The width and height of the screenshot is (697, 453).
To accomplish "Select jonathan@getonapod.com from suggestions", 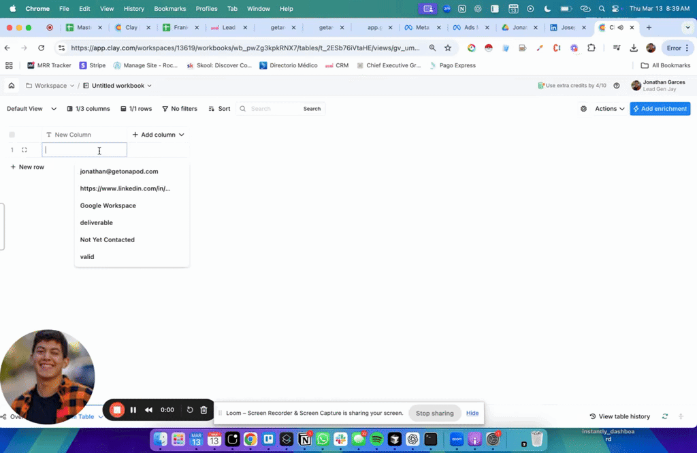I will pyautogui.click(x=119, y=171).
